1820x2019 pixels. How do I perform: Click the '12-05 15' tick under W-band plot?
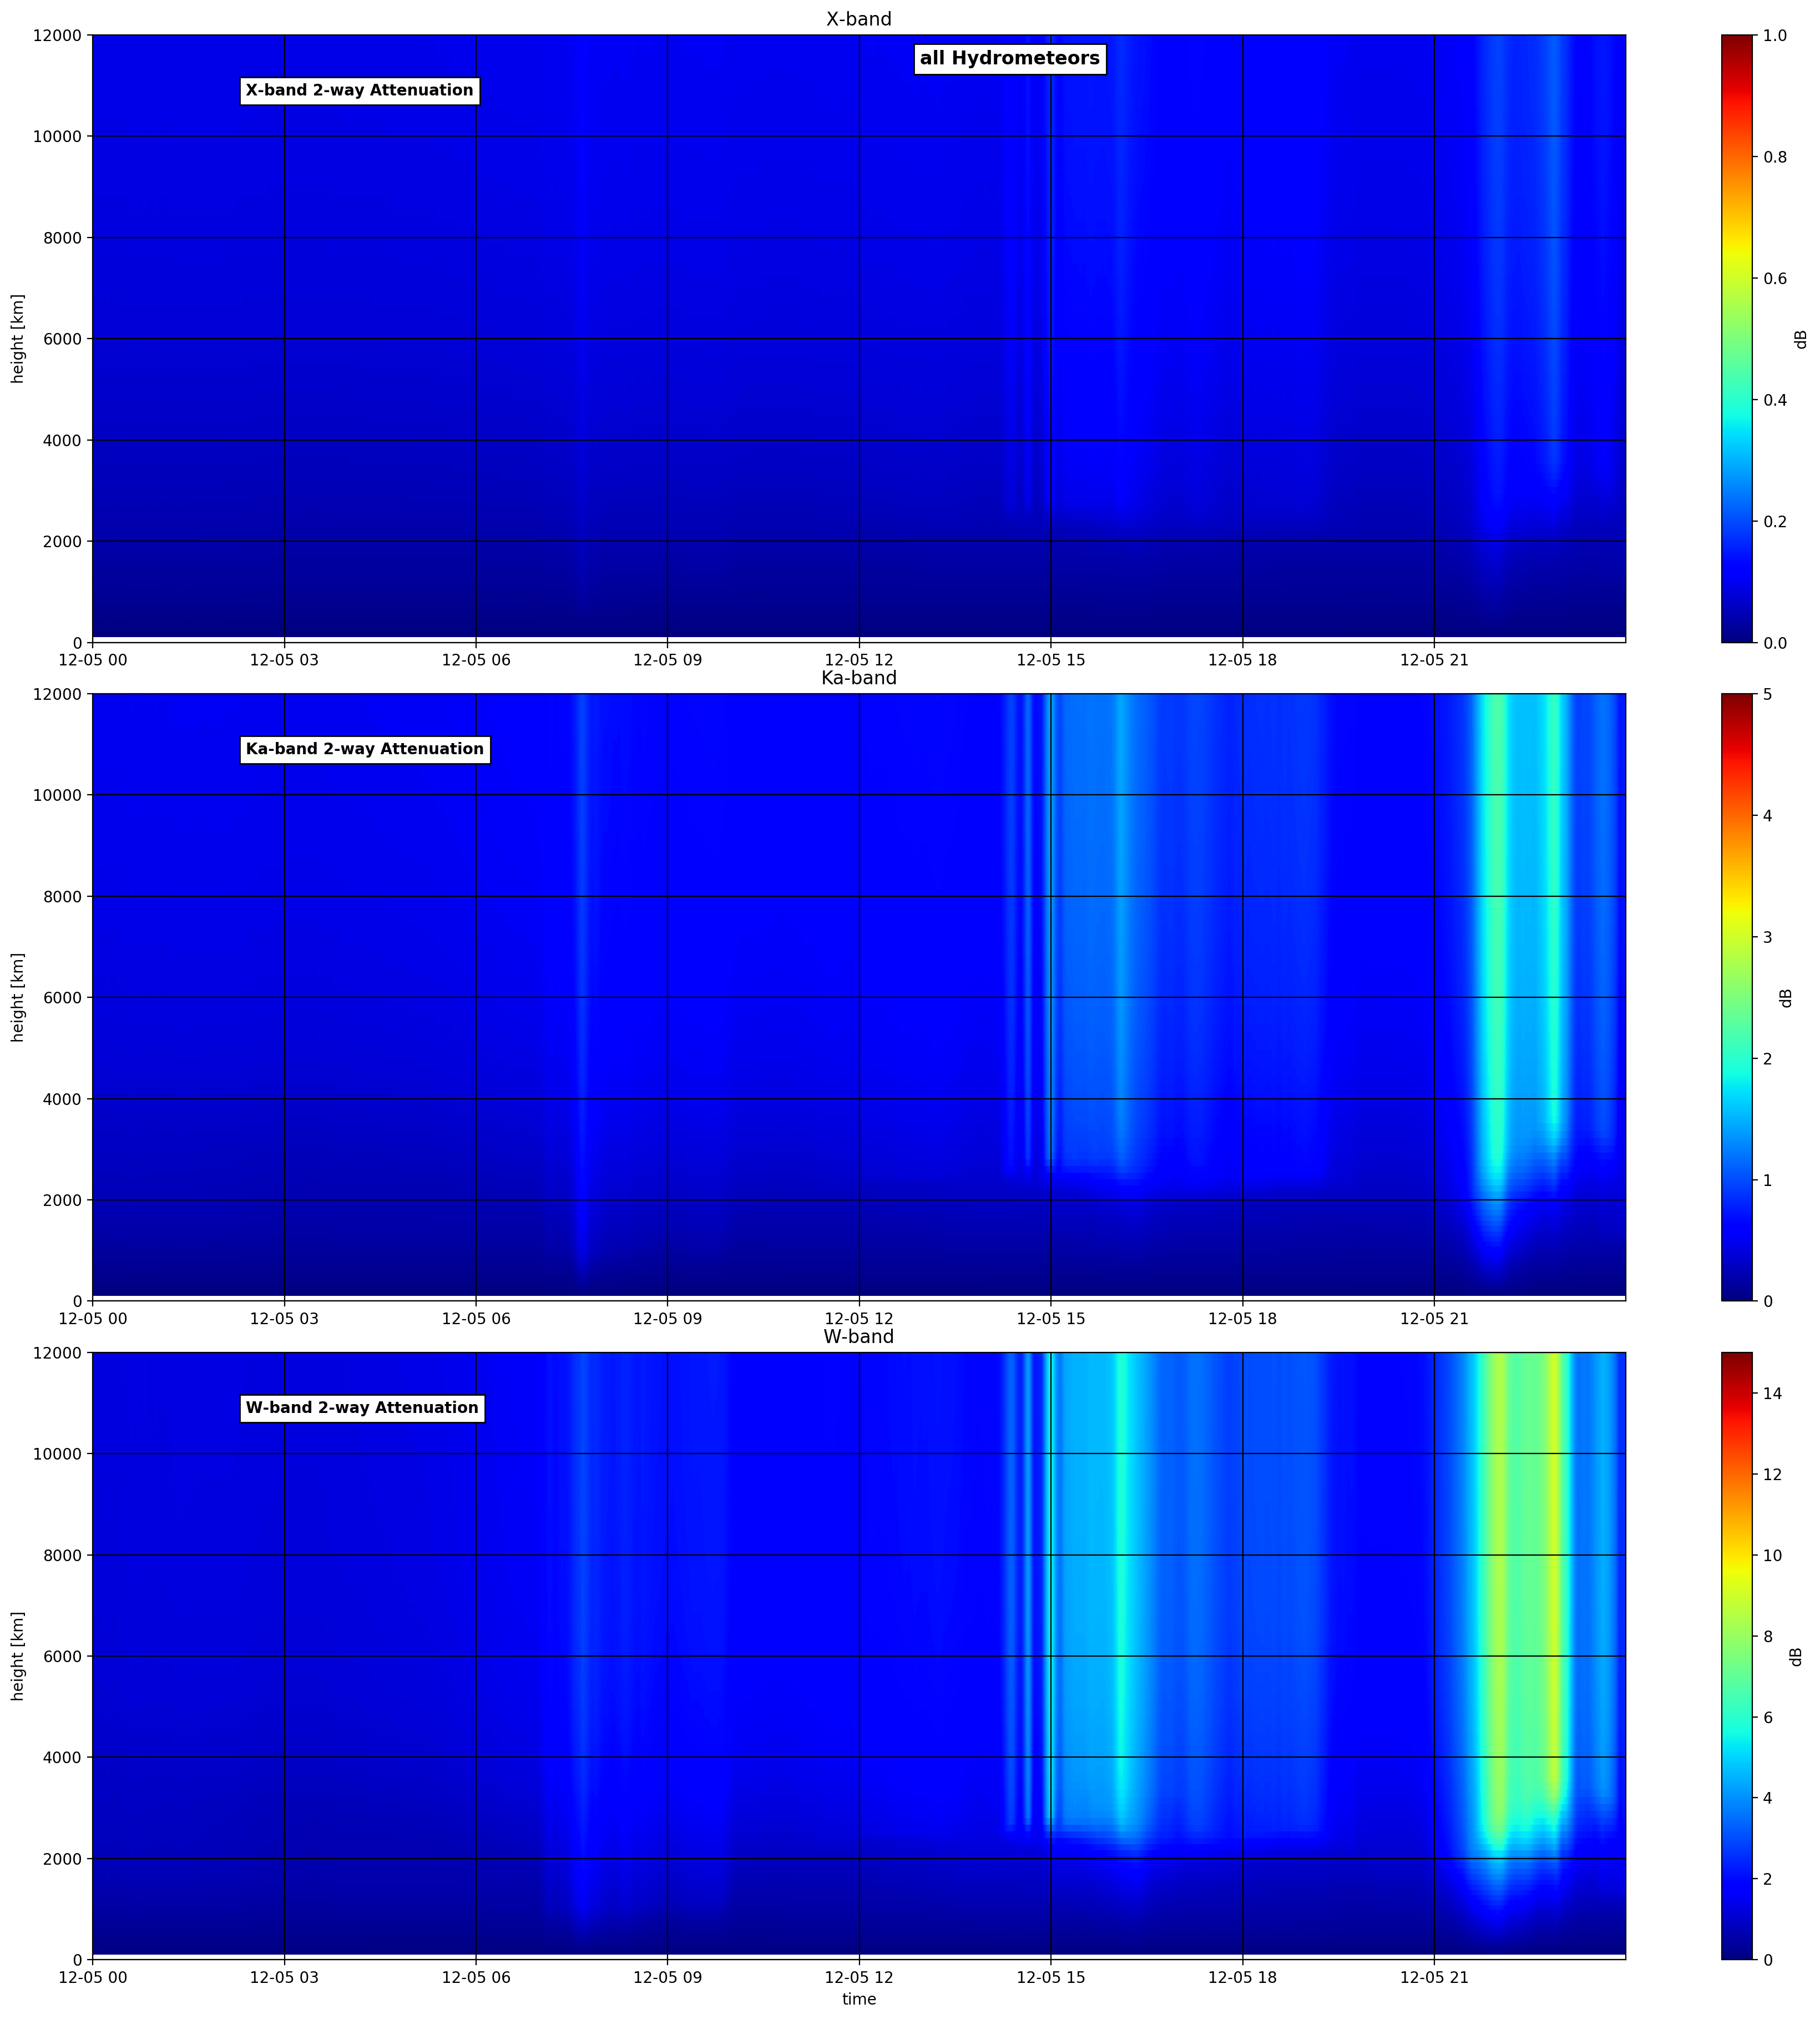(1050, 1977)
